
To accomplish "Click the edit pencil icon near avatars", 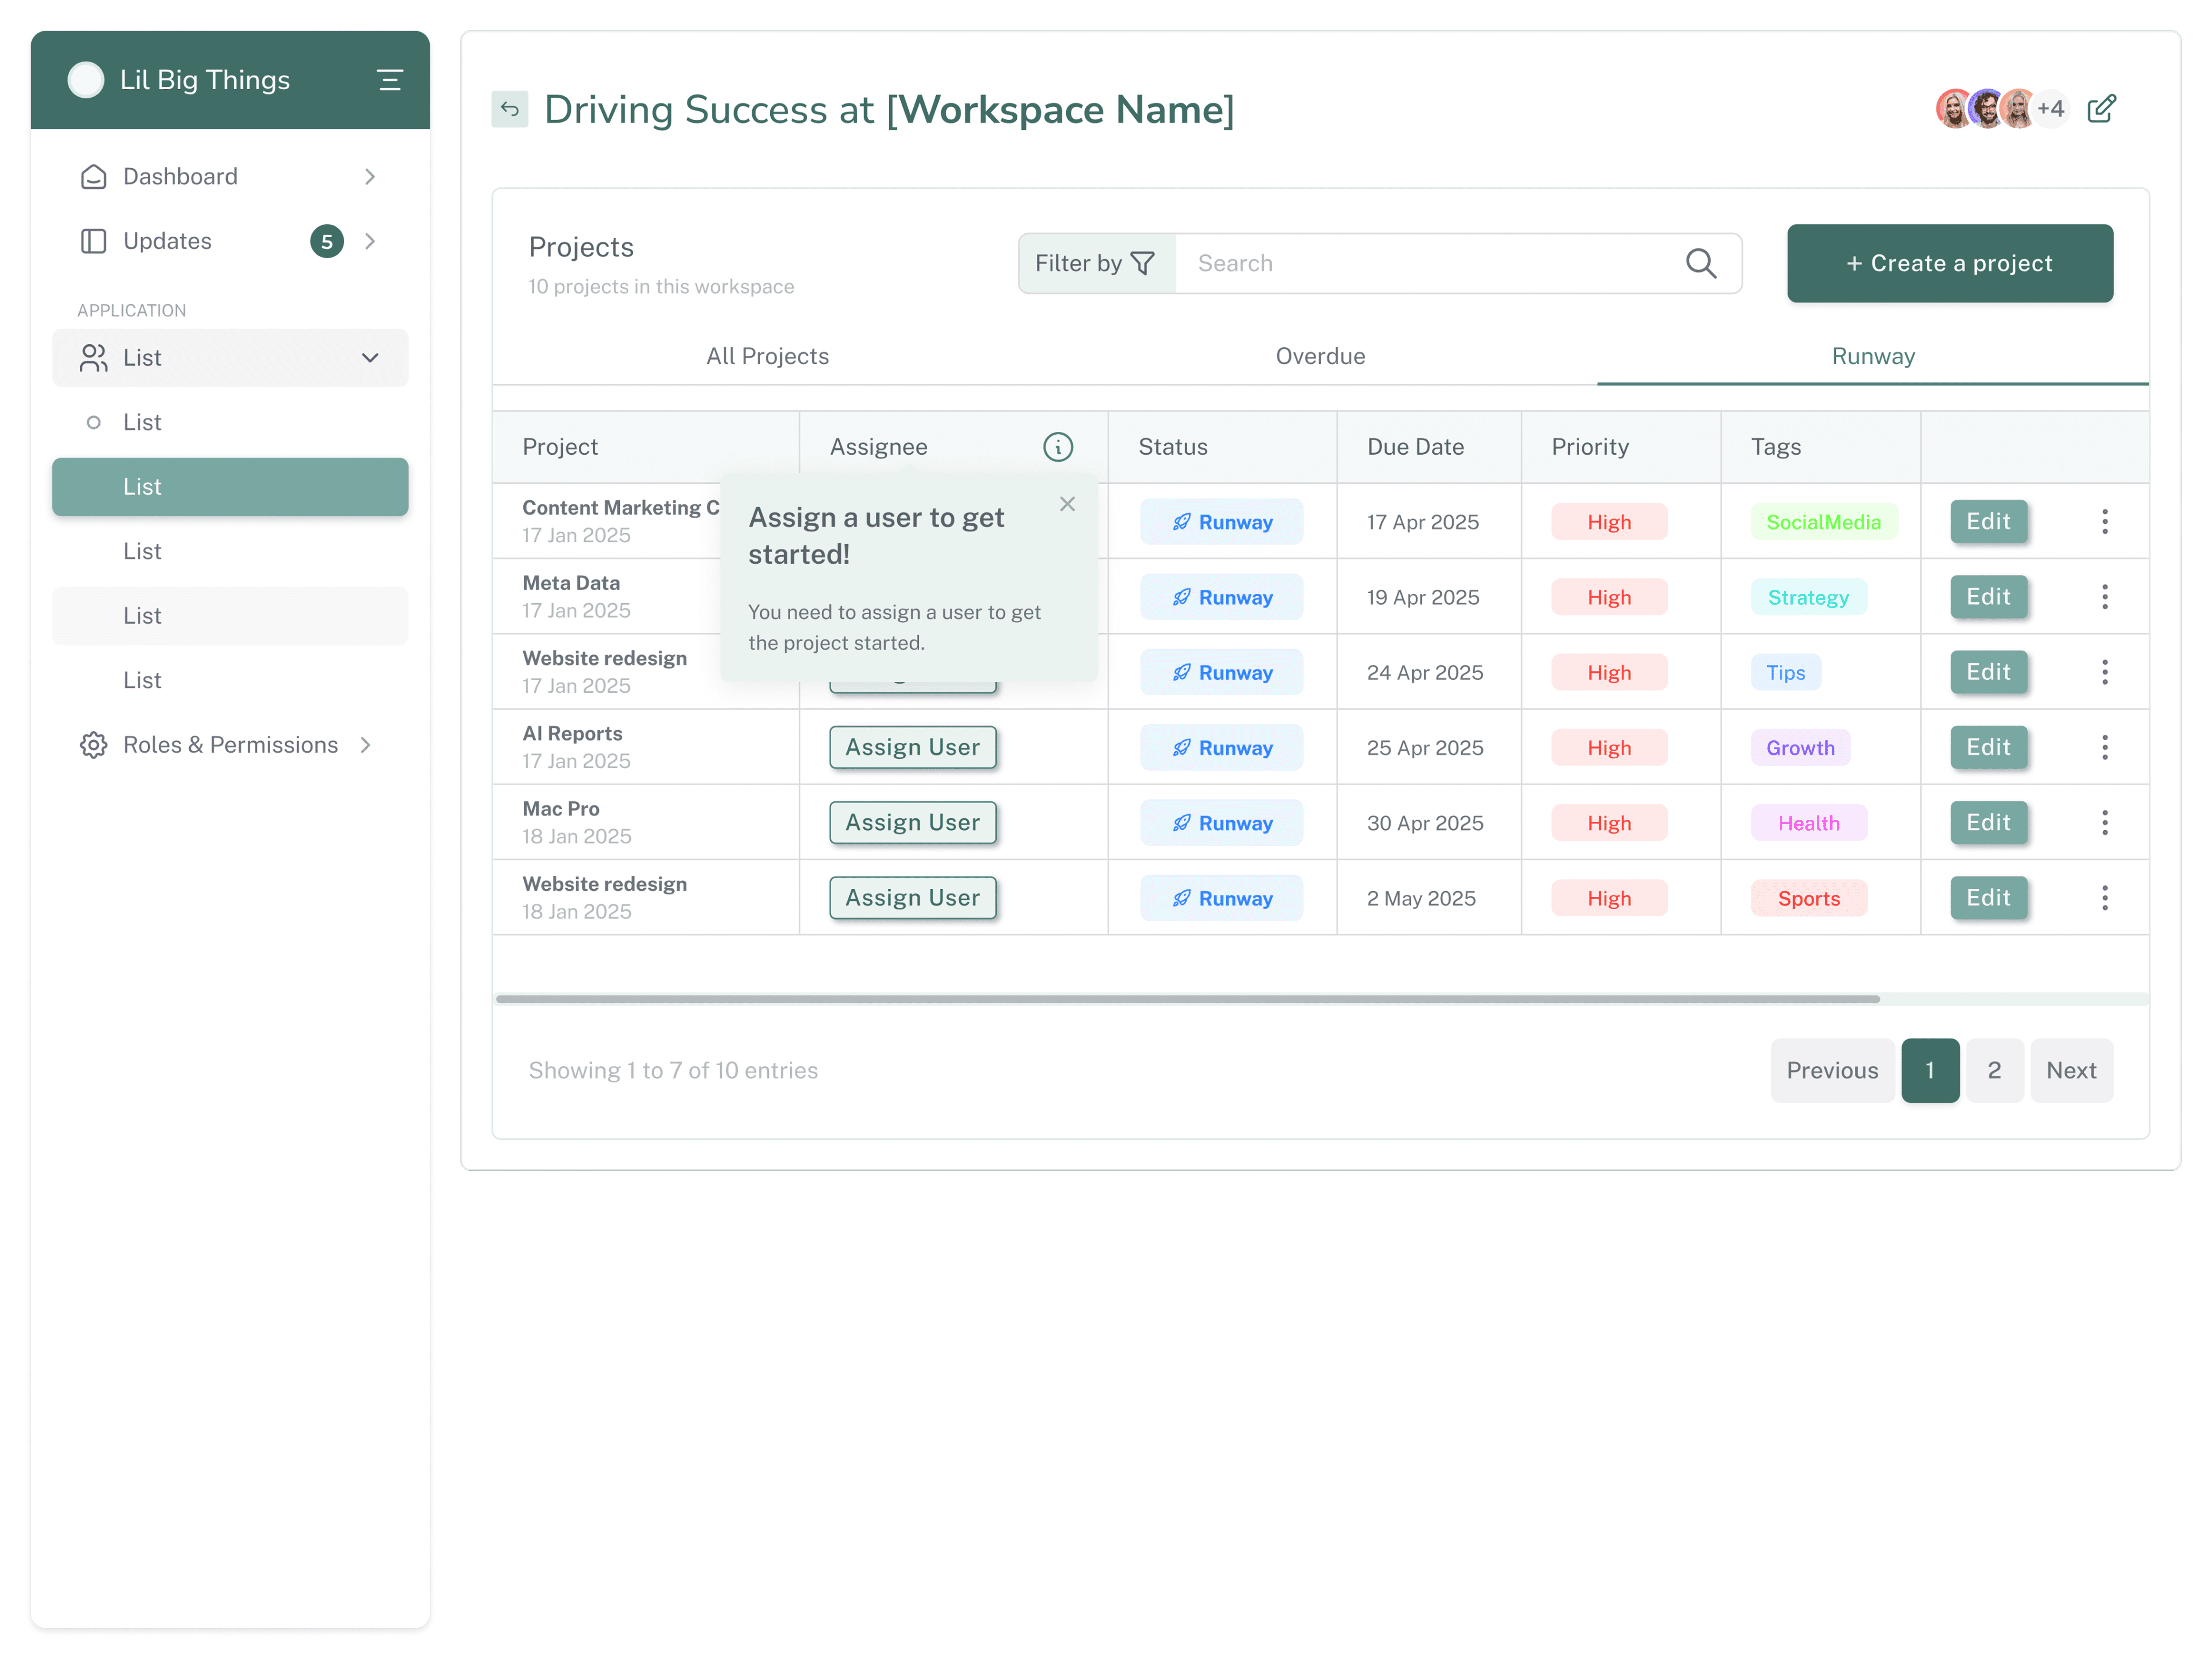I will (x=2101, y=108).
